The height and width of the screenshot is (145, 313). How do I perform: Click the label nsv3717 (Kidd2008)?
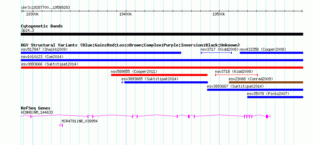(219, 49)
